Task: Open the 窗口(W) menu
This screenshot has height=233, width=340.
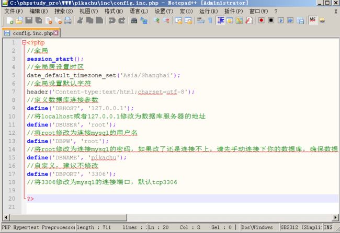Action: (259, 11)
